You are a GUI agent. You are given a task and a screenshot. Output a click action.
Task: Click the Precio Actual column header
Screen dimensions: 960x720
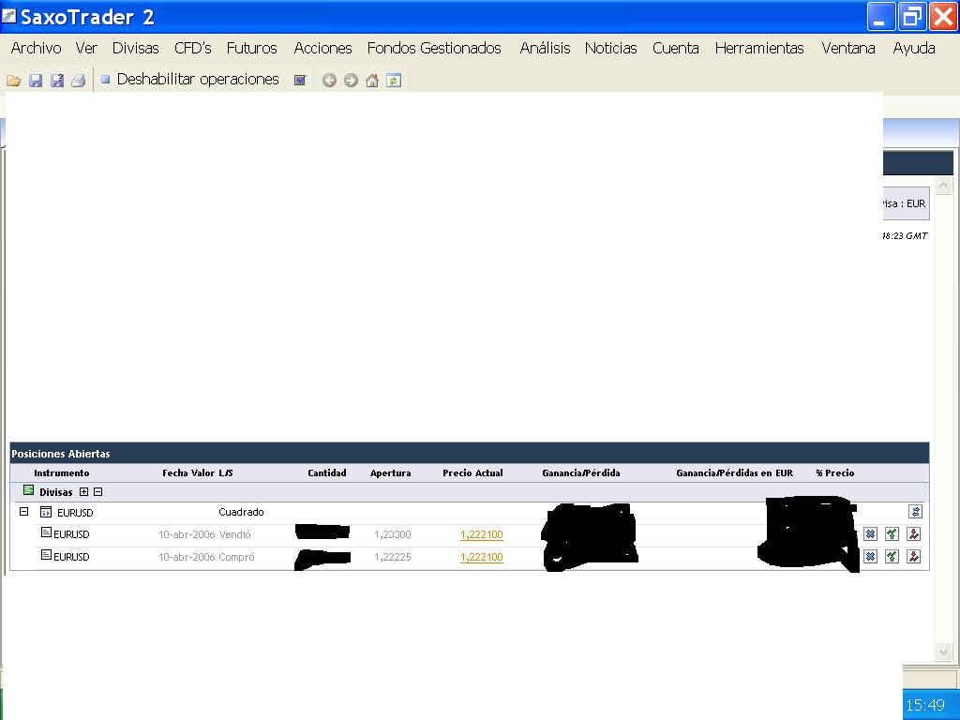[472, 472]
